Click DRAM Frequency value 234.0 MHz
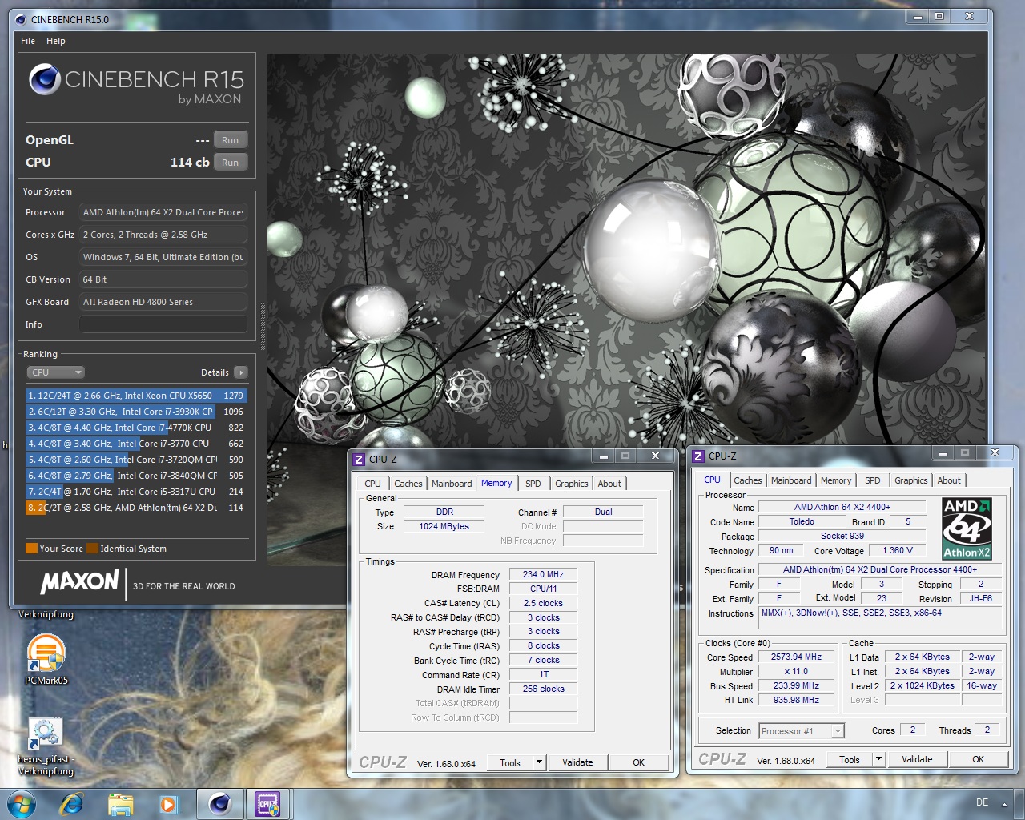Screen dimensions: 1025x820 [543, 574]
